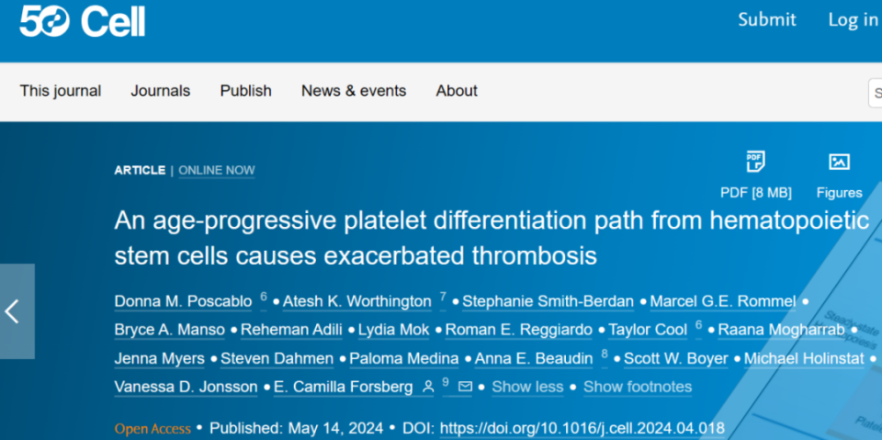Open footnote 6 next to Donna Poscablo

click(264, 296)
